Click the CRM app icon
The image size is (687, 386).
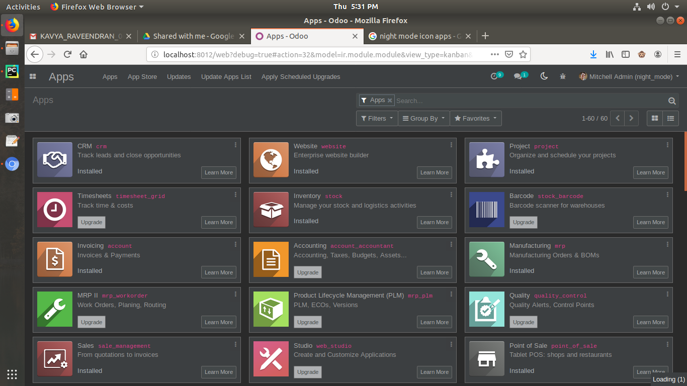pyautogui.click(x=55, y=159)
